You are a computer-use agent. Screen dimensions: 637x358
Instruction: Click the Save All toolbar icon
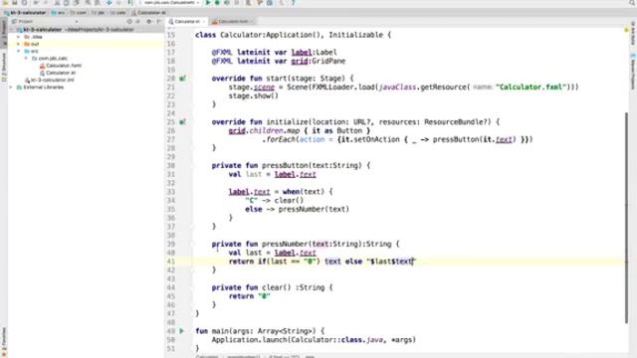[x=15, y=3]
